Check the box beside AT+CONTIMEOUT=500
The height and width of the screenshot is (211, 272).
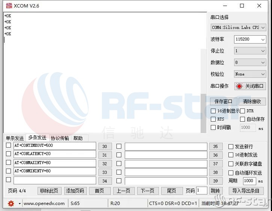pos(8,145)
